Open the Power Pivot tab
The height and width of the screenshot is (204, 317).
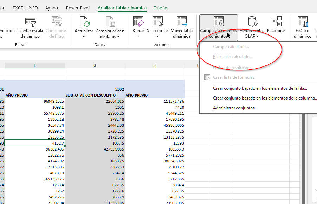tap(78, 8)
